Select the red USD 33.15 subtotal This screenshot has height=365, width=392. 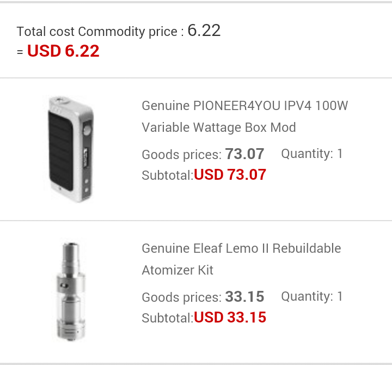coord(230,318)
